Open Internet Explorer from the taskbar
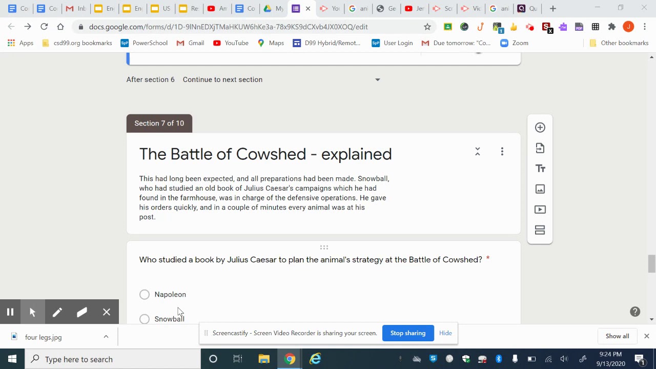This screenshot has width=656, height=369. 315,359
